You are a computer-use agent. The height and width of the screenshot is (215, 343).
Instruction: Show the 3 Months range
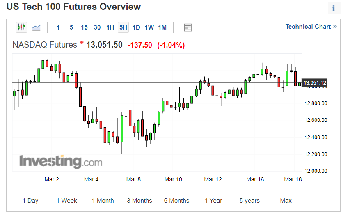coord(139,200)
